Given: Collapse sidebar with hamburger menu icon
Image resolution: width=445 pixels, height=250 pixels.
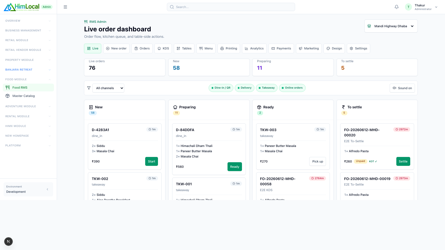Looking at the screenshot, I should pos(65,7).
